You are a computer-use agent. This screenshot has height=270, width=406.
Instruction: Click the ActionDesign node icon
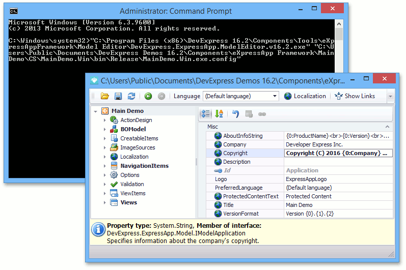[114, 120]
